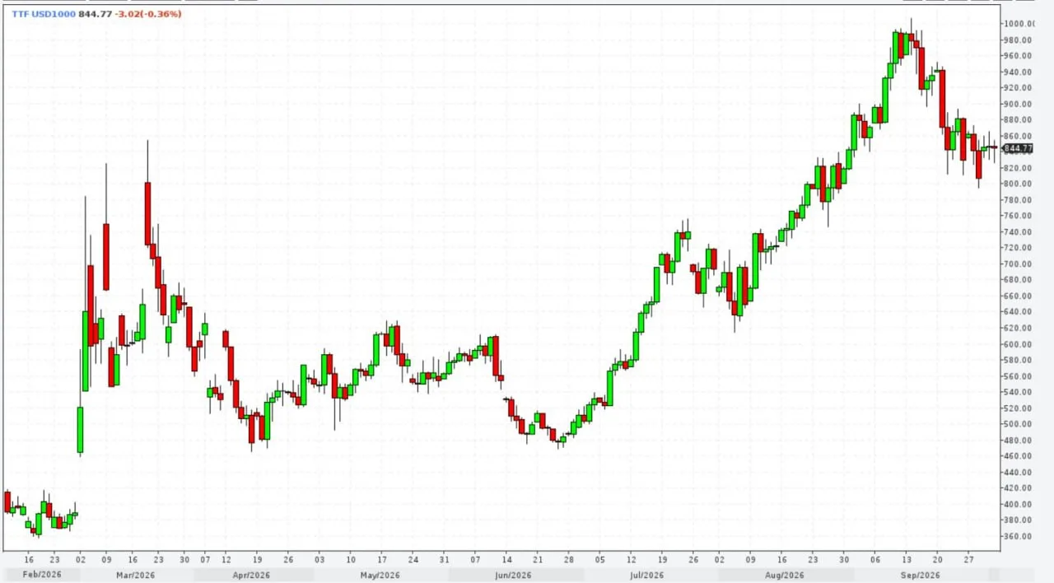The height and width of the screenshot is (583, 1054).
Task: Select the 700.00 price axis label
Action: pos(1019,264)
